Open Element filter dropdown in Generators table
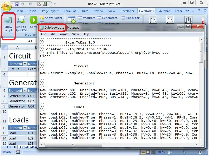The height and width of the screenshot is (156, 223). pos(25,90)
